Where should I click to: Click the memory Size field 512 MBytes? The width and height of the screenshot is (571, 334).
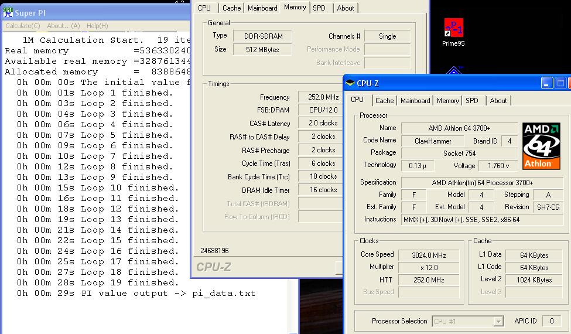(262, 50)
